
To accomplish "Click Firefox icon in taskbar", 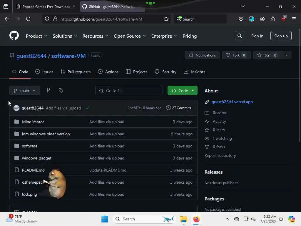I will 196,219.
